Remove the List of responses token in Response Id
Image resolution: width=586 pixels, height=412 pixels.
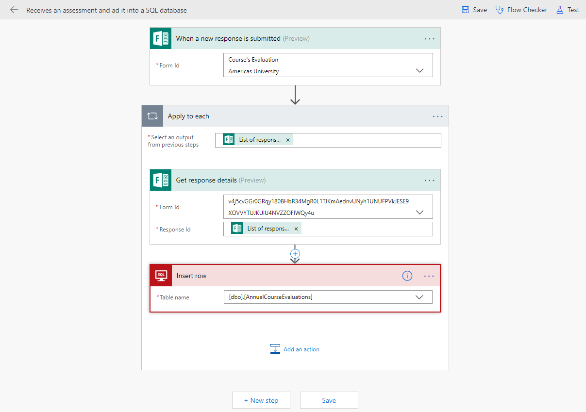point(296,229)
